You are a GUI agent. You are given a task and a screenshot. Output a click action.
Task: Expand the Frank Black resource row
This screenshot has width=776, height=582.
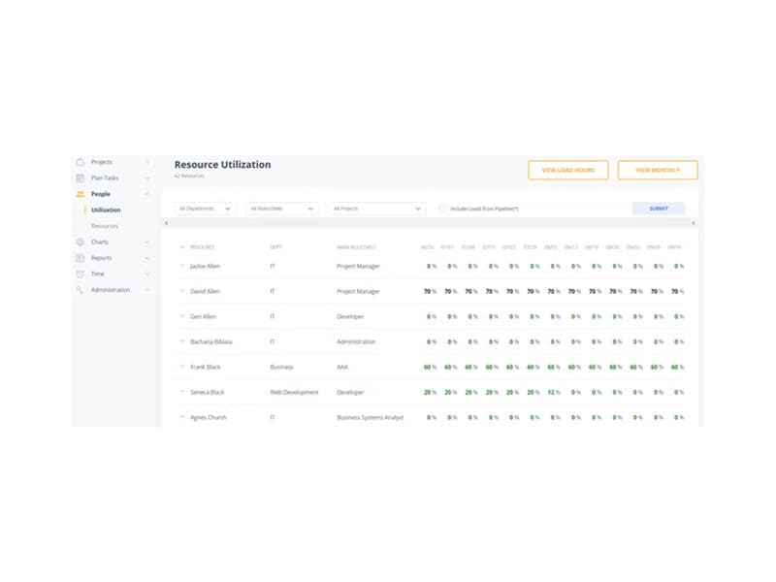coord(181,367)
